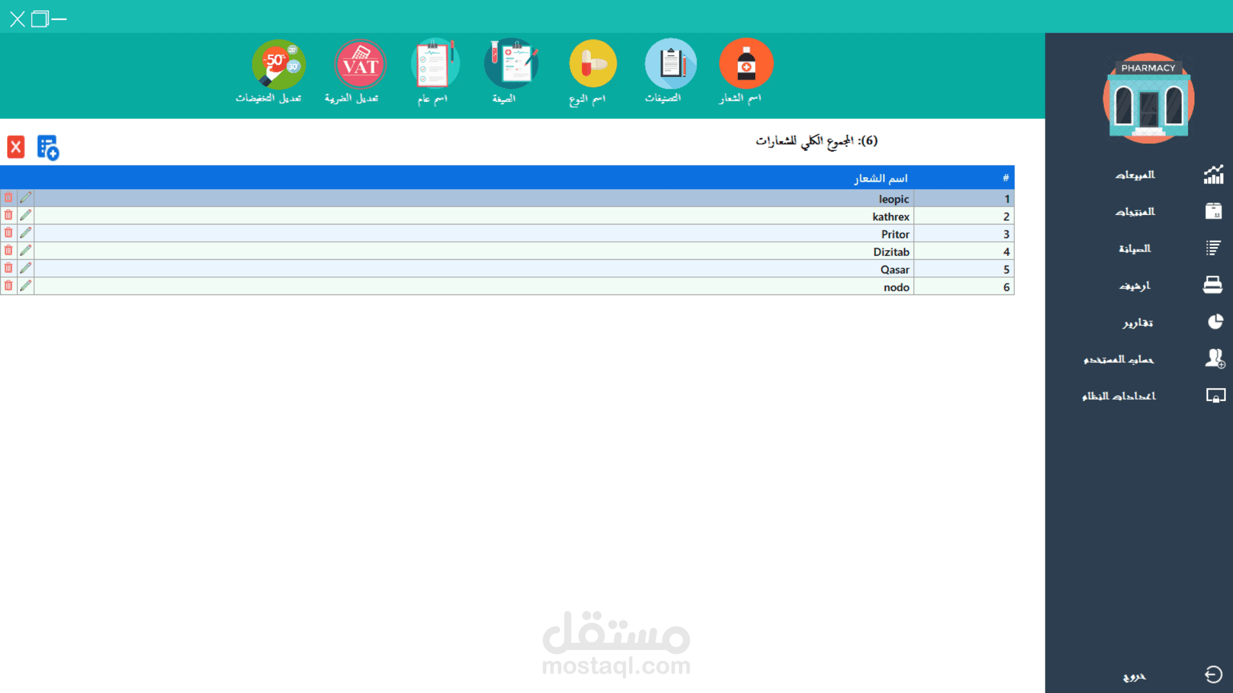This screenshot has width=1233, height=693.
Task: Click the brand name medicine bottle icon
Action: tap(746, 64)
